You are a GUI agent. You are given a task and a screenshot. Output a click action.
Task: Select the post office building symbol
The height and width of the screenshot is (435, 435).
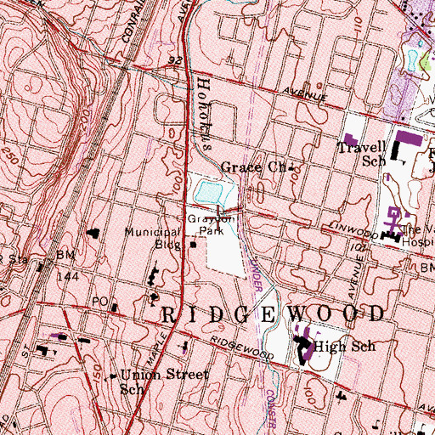point(114,308)
